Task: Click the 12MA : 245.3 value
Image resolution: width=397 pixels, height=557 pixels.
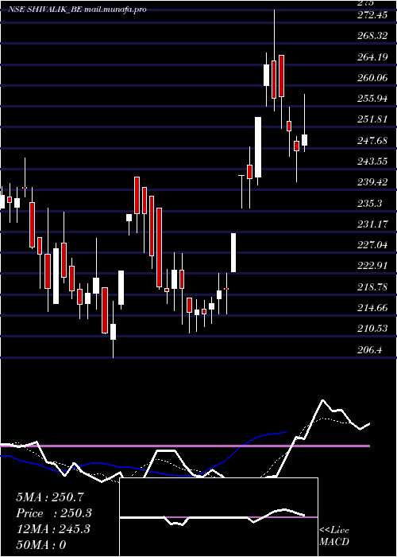Action: point(53,529)
